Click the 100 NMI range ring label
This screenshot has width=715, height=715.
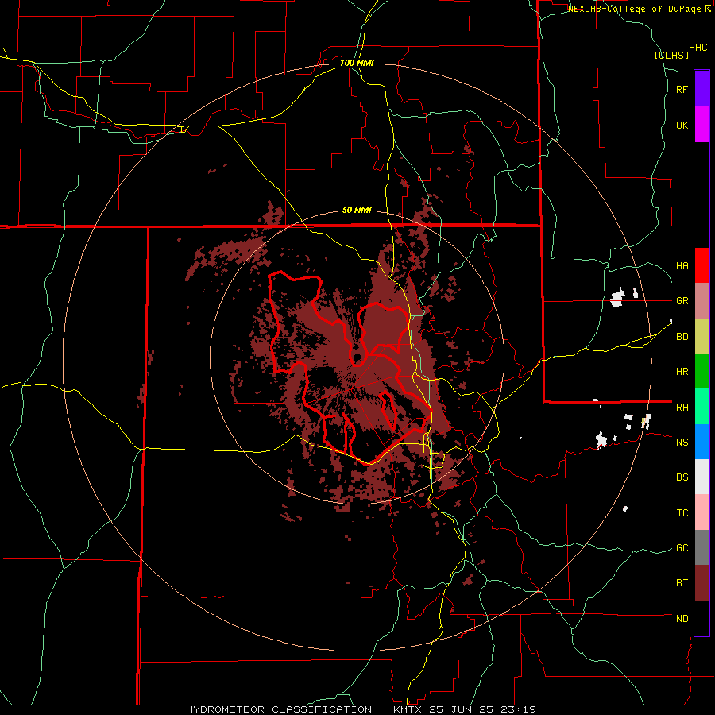[x=357, y=63]
